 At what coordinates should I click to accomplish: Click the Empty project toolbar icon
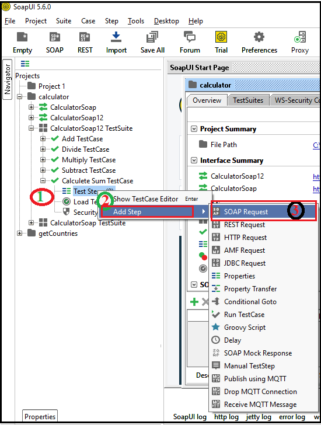pos(22,37)
